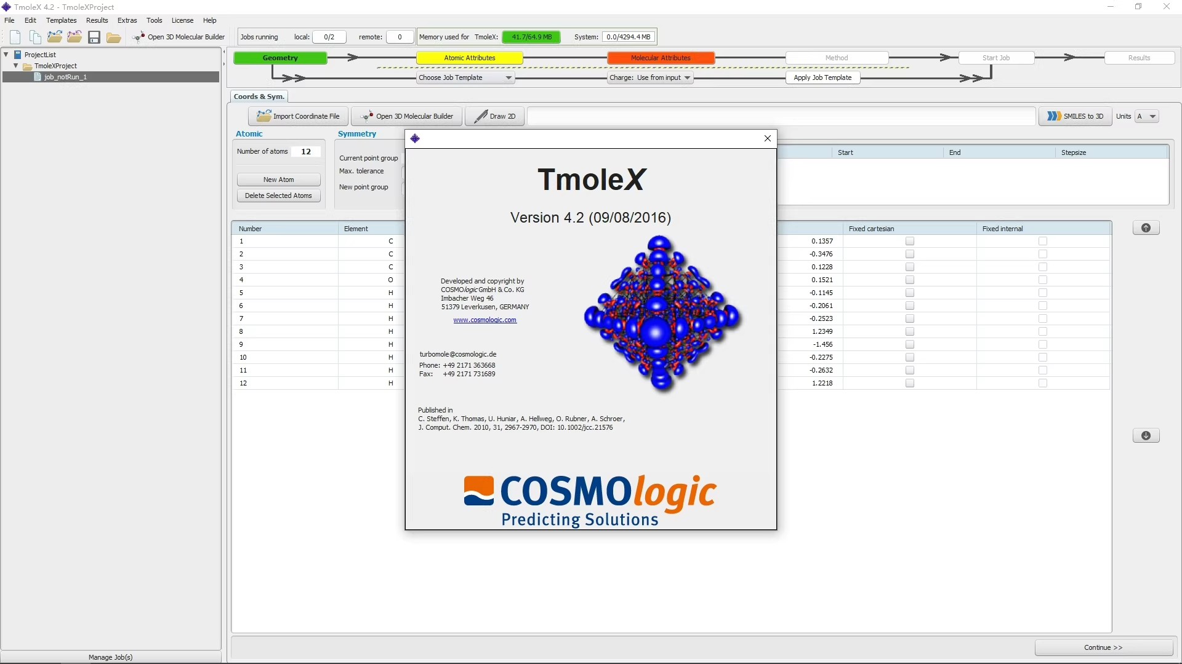Toggle Fixed internal checkbox for atom 5
This screenshot has height=664, width=1182.
pyautogui.click(x=1043, y=293)
